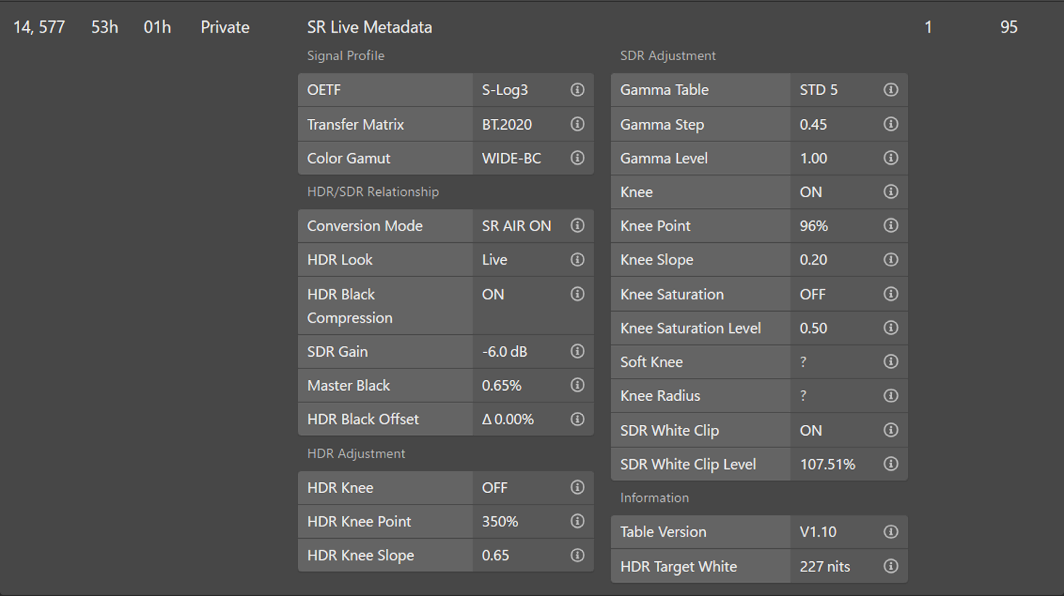Select the SDR Adjustment section heading
The image size is (1064, 596).
tap(668, 56)
